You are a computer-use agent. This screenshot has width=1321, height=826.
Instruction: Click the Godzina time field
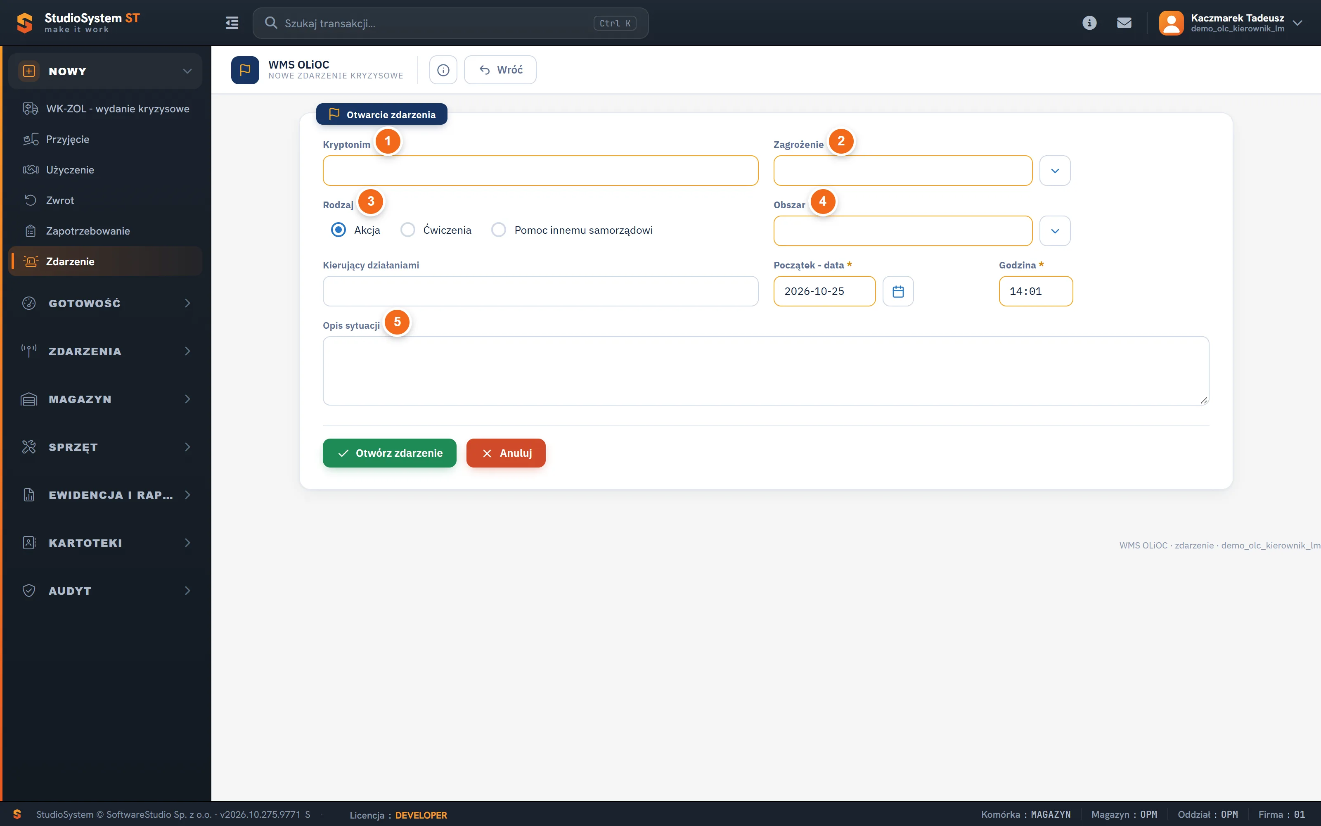coord(1035,291)
